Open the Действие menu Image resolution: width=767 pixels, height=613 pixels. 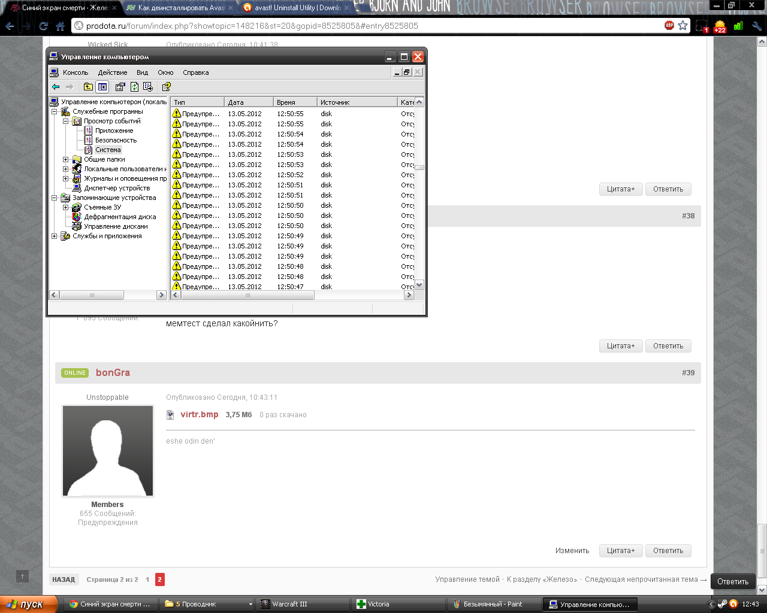pos(112,72)
